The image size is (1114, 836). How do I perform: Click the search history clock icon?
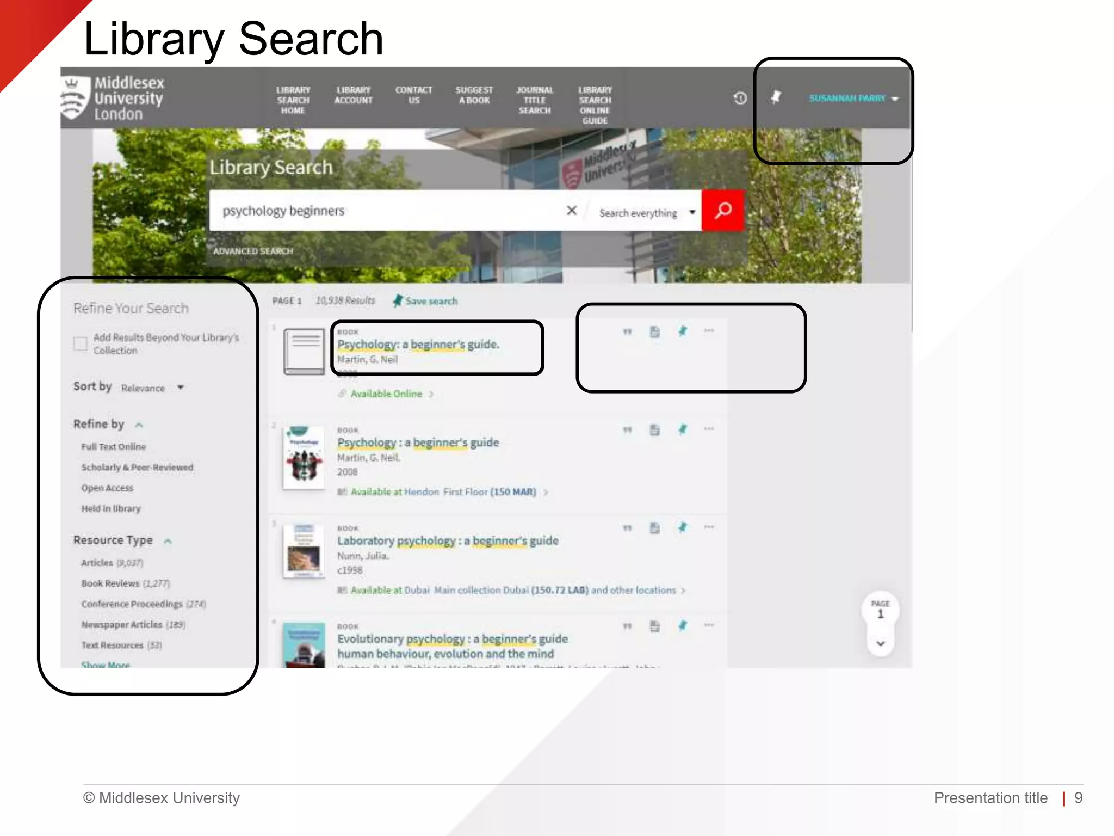[740, 98]
